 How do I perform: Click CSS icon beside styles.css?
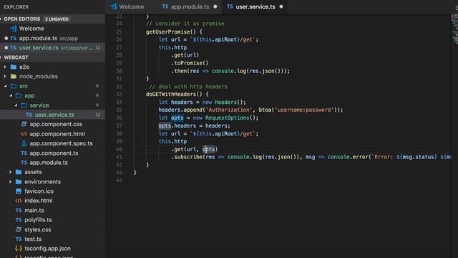19,229
